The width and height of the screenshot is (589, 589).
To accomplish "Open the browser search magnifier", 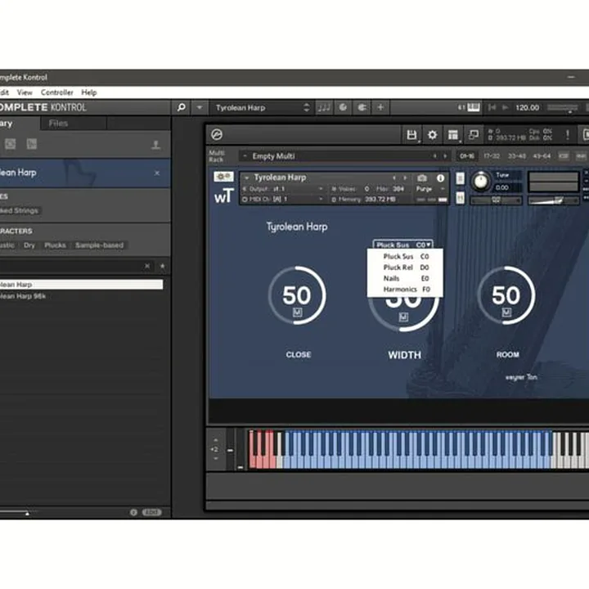I will [x=181, y=107].
